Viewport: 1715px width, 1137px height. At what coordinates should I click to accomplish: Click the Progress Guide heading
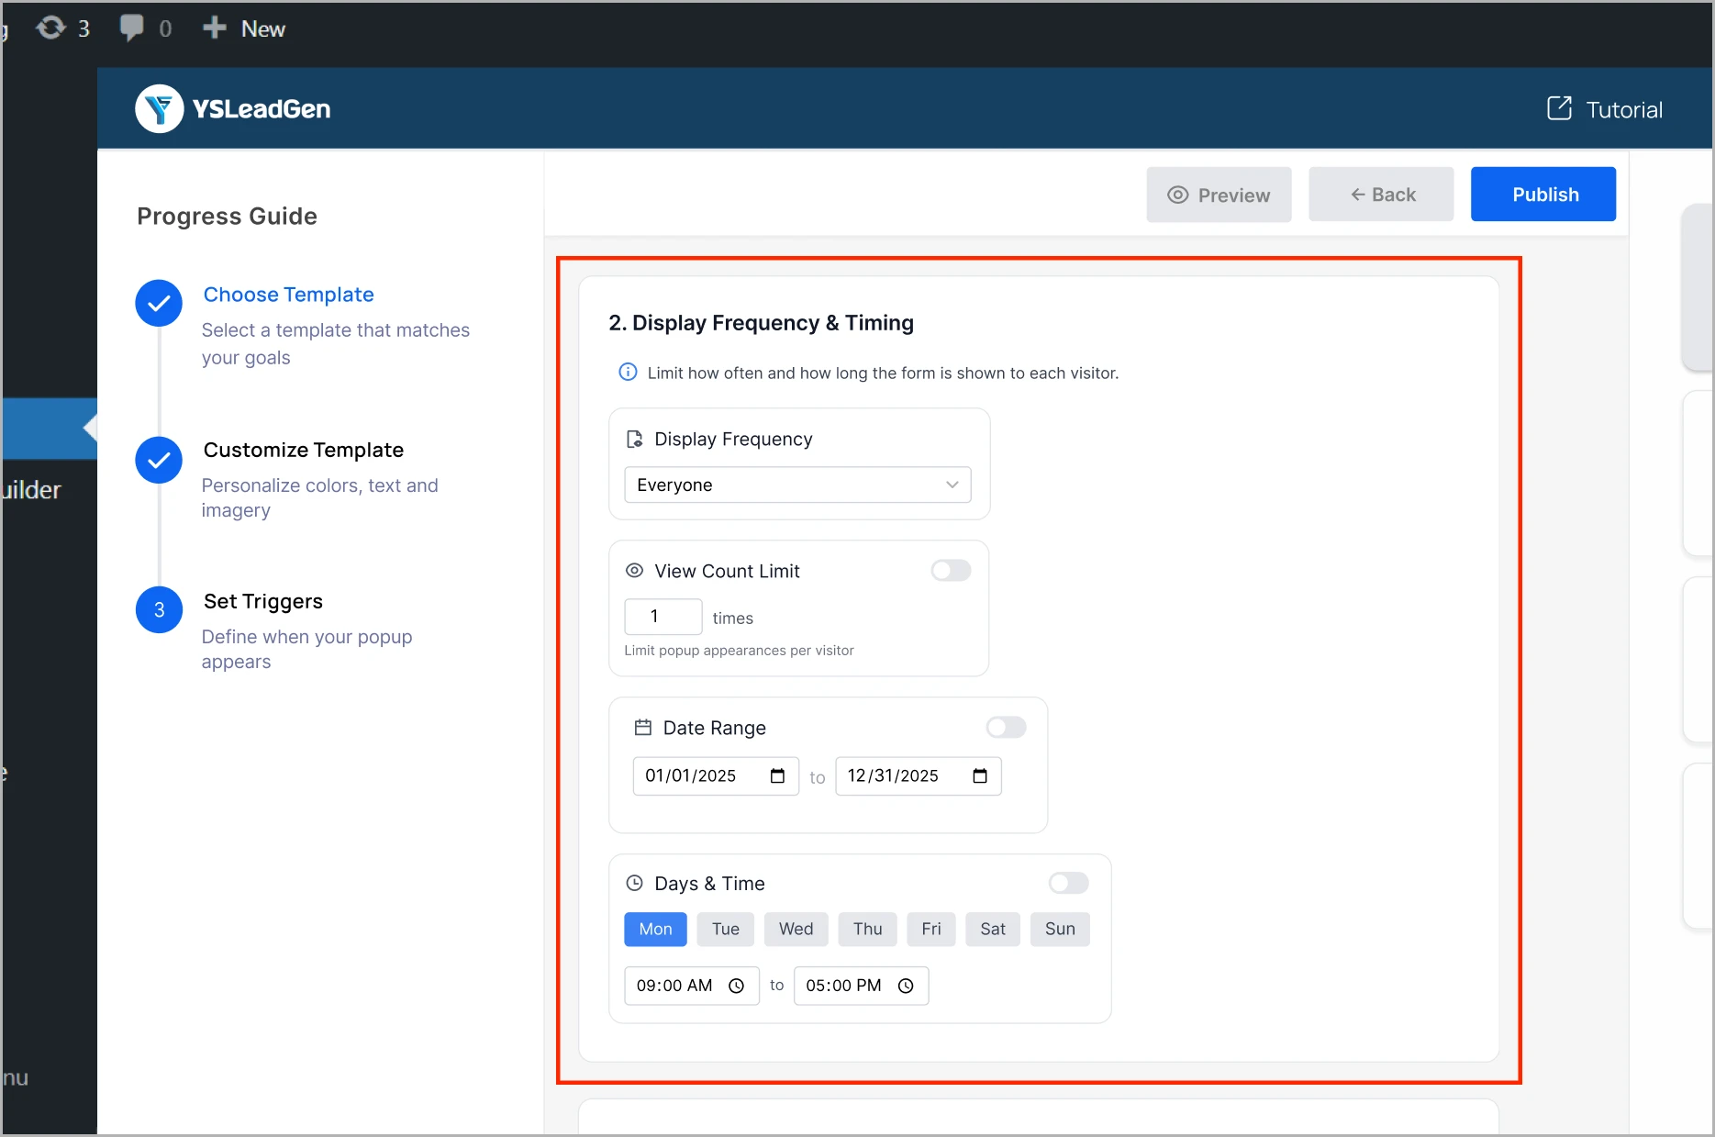coord(228,217)
